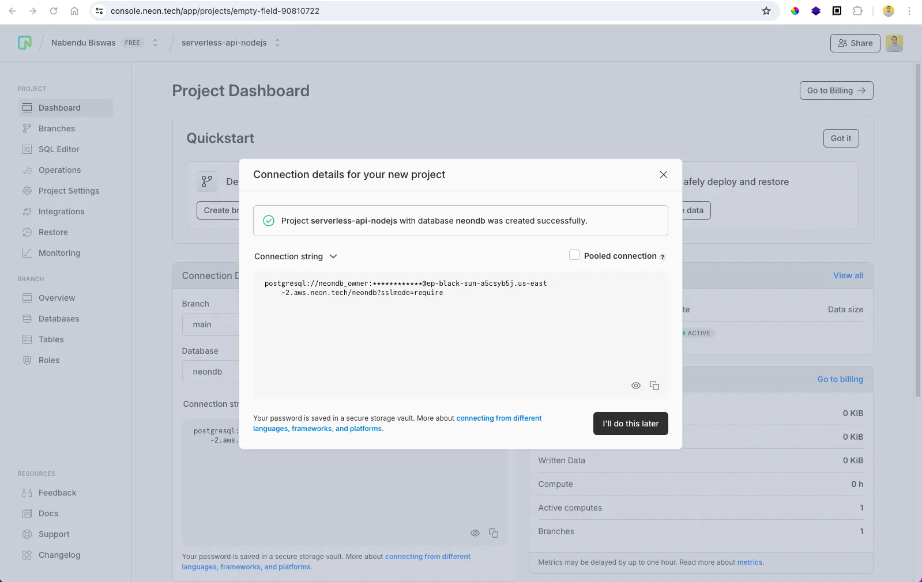
Task: Click the site info icon in address bar
Action: pos(99,11)
